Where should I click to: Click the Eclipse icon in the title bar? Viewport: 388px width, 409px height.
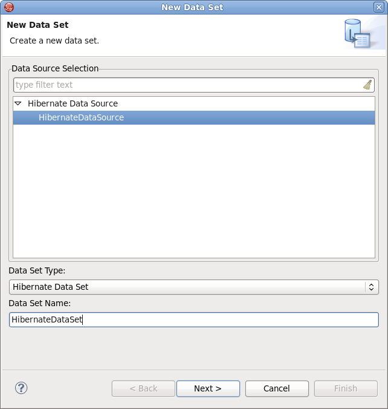point(8,7)
